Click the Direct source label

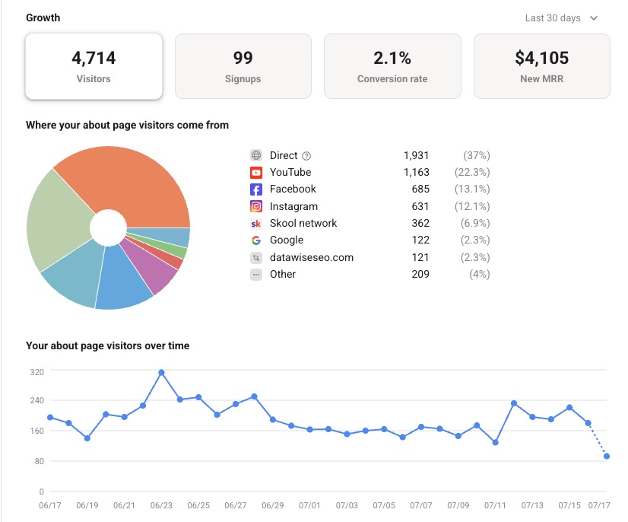point(284,155)
